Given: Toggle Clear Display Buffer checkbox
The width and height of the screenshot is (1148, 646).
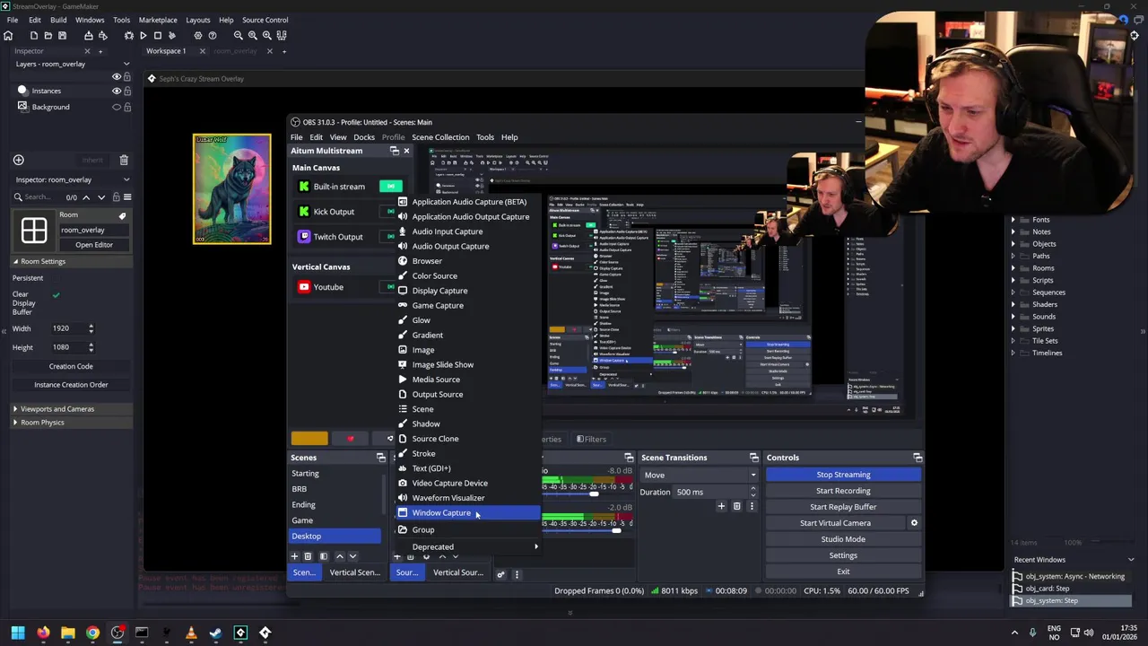Looking at the screenshot, I should (x=56, y=295).
